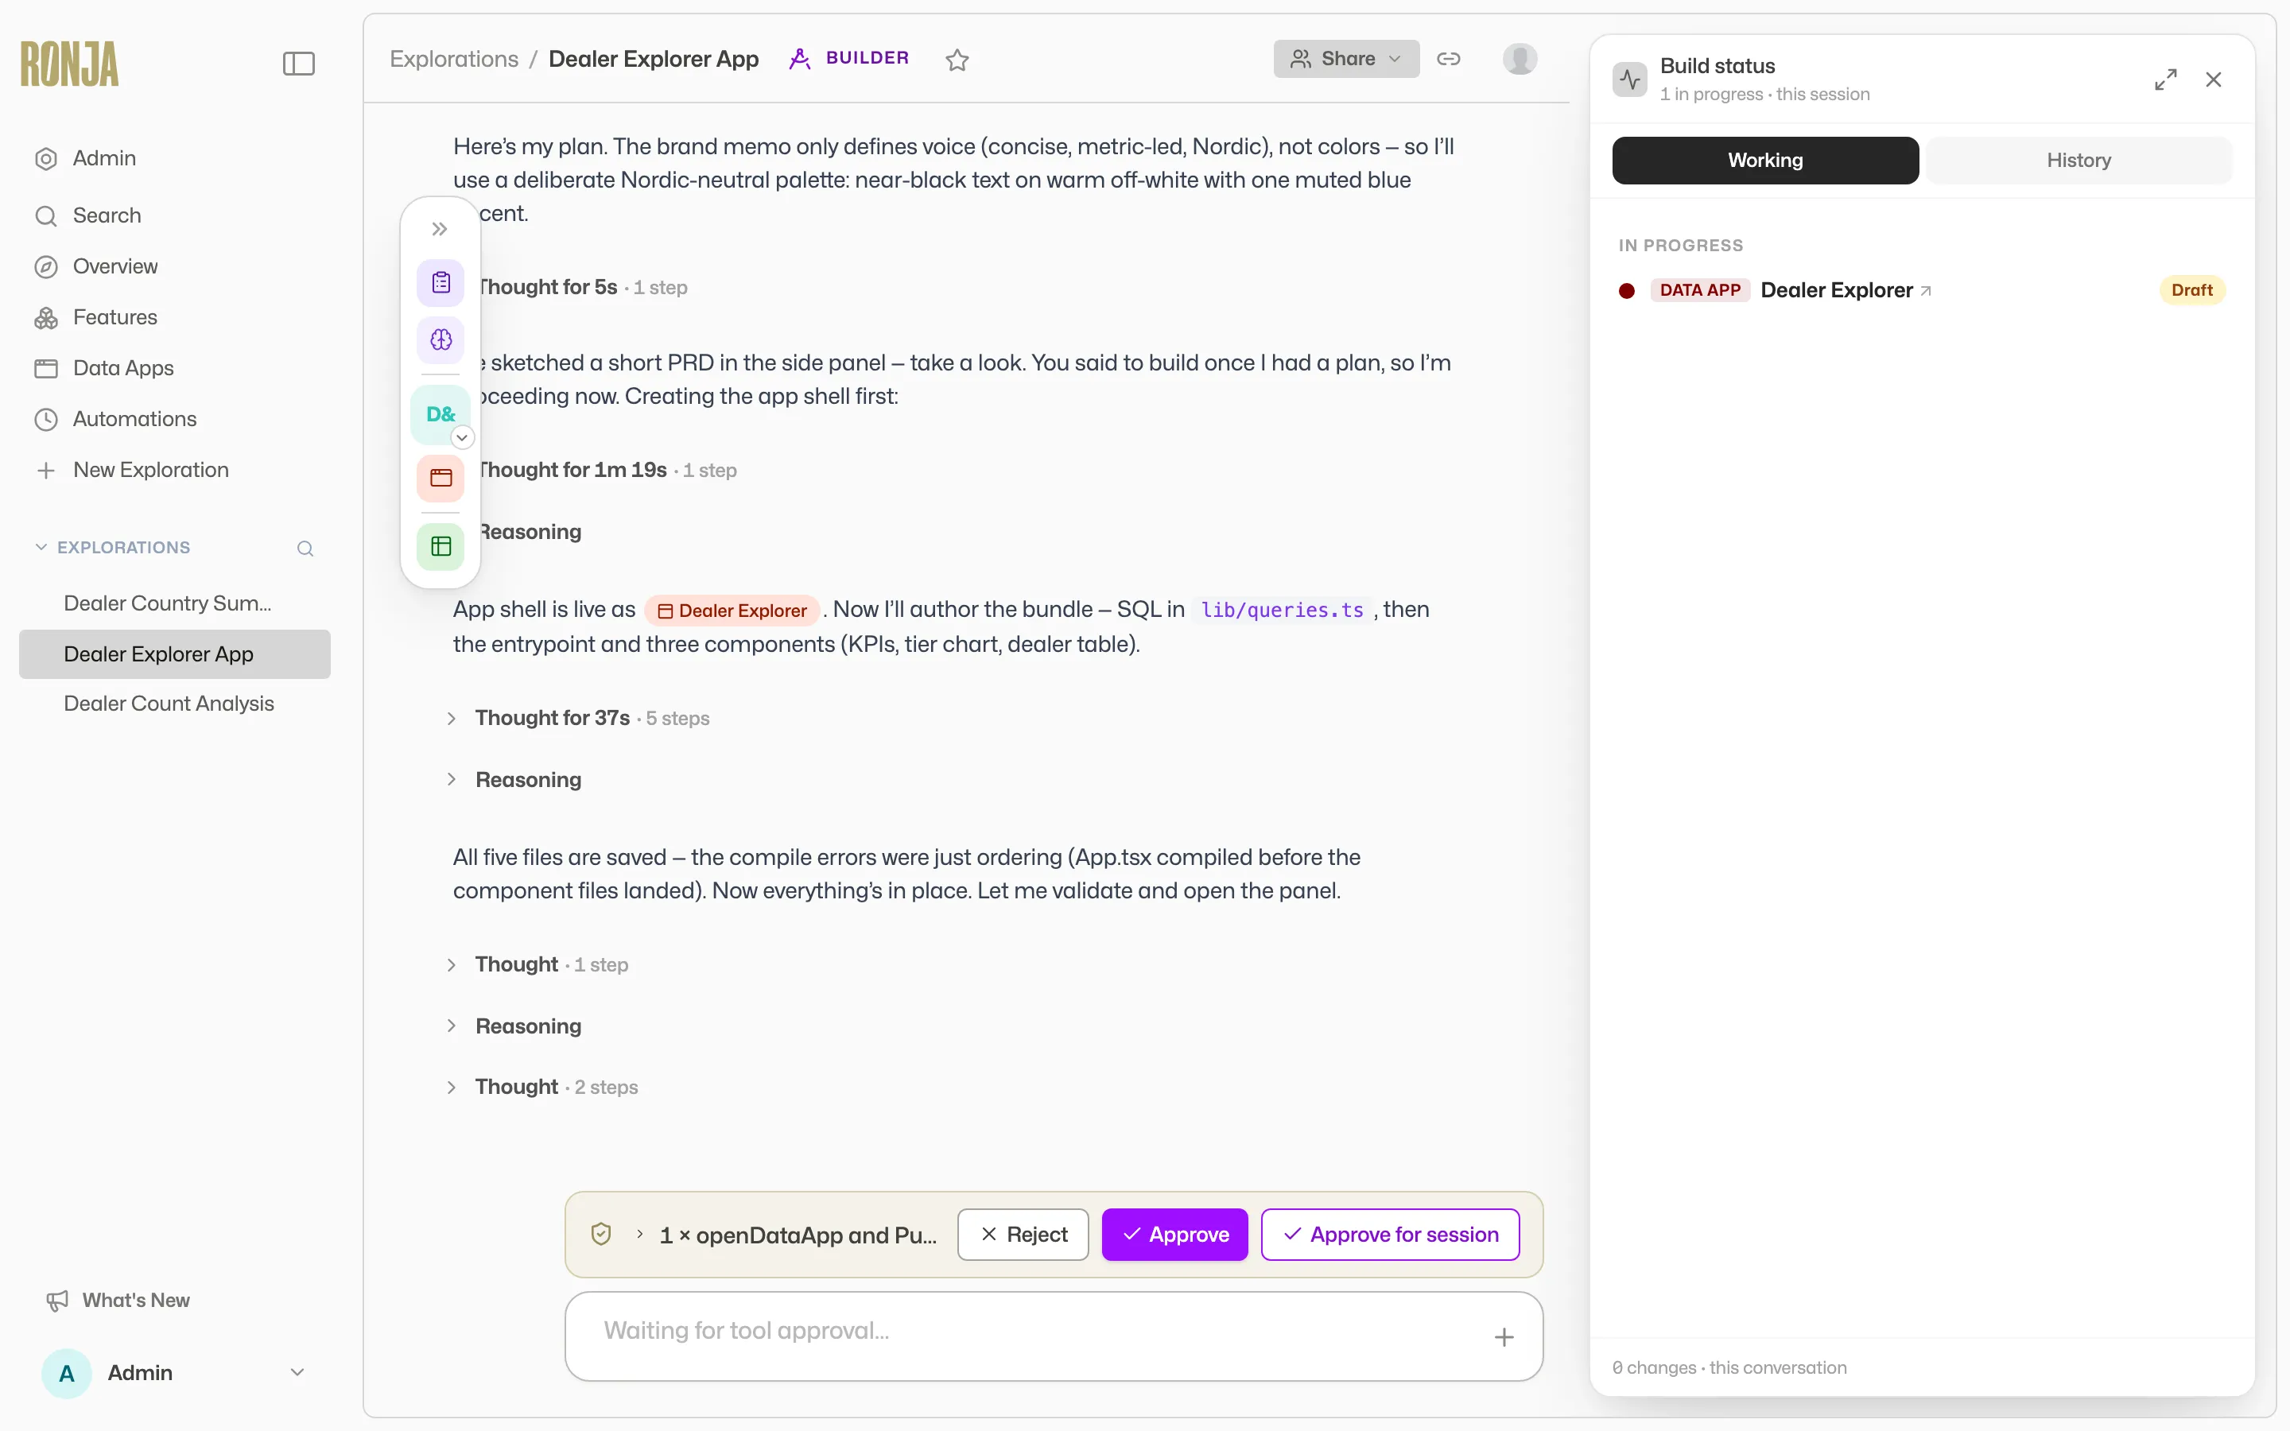2290x1431 pixels.
Task: Expand the openDataApp tool request chevron
Action: click(x=639, y=1234)
